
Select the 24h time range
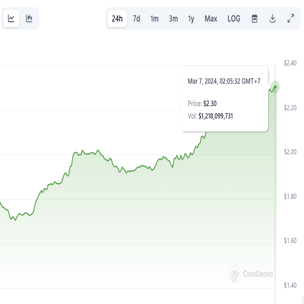[x=117, y=18]
